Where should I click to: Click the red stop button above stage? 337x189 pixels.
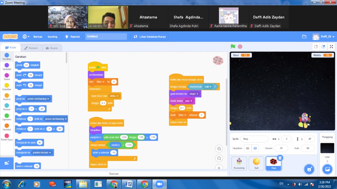240,47
